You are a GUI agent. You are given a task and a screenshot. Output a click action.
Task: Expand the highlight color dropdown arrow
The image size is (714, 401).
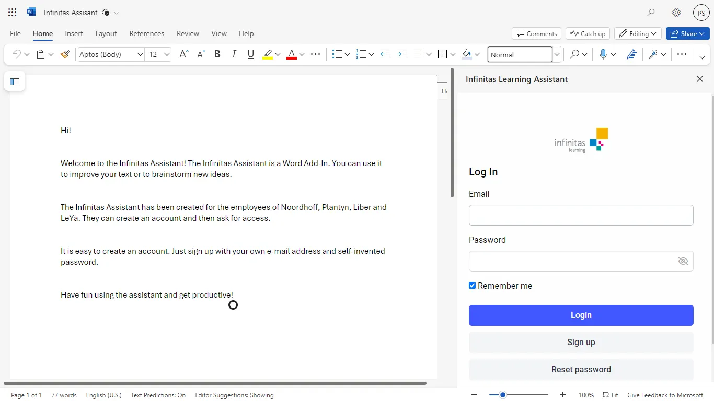pos(278,54)
